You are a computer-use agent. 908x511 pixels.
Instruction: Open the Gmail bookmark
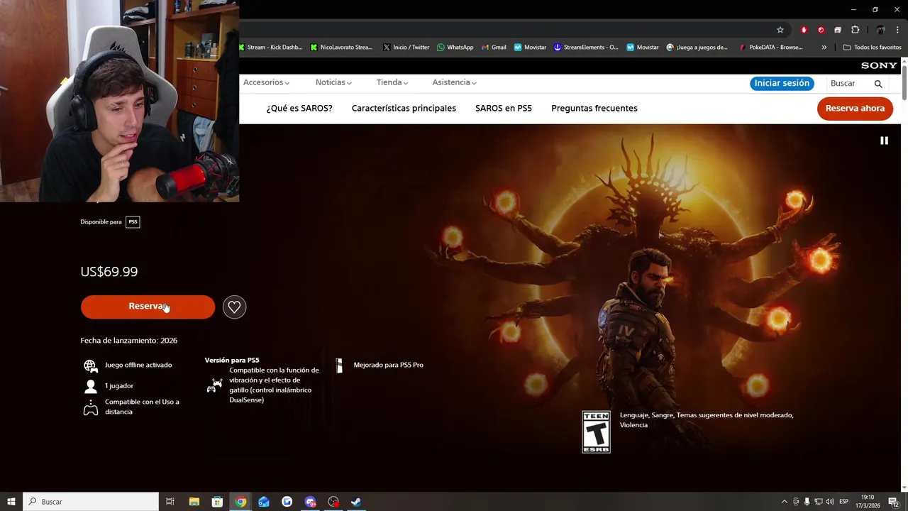pos(494,48)
